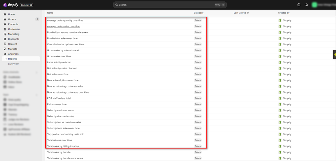Click the Customers person icon
Screen dimensions: 336x161
pos(5,29)
